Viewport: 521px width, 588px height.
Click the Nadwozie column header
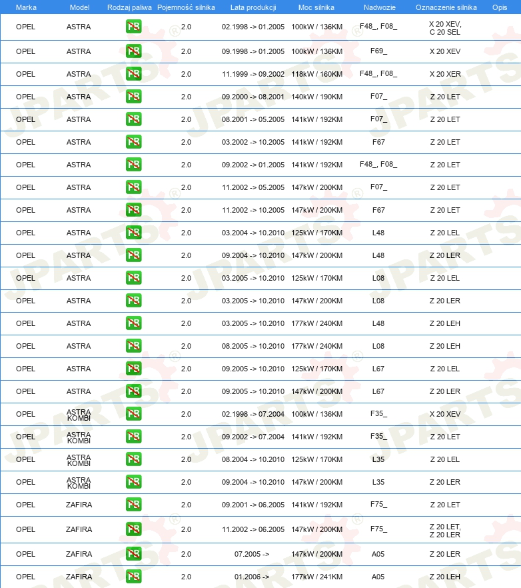[x=379, y=7]
